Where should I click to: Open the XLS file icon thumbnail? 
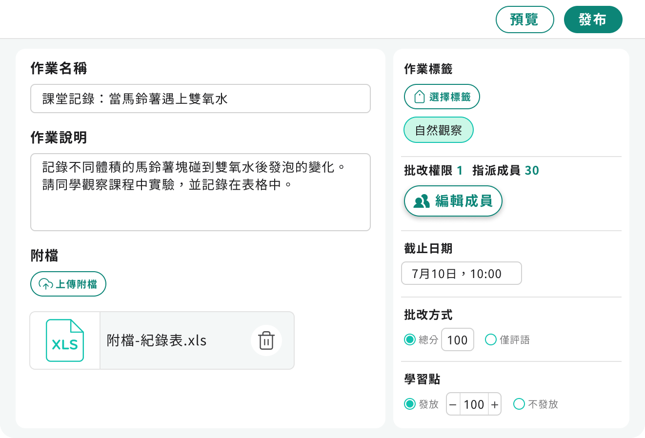pos(65,340)
